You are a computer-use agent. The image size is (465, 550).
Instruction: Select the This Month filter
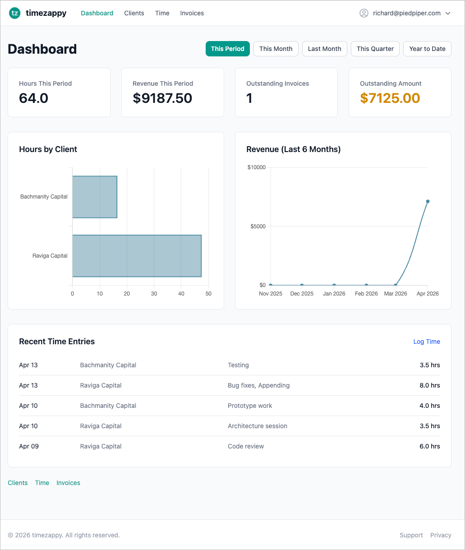[276, 49]
